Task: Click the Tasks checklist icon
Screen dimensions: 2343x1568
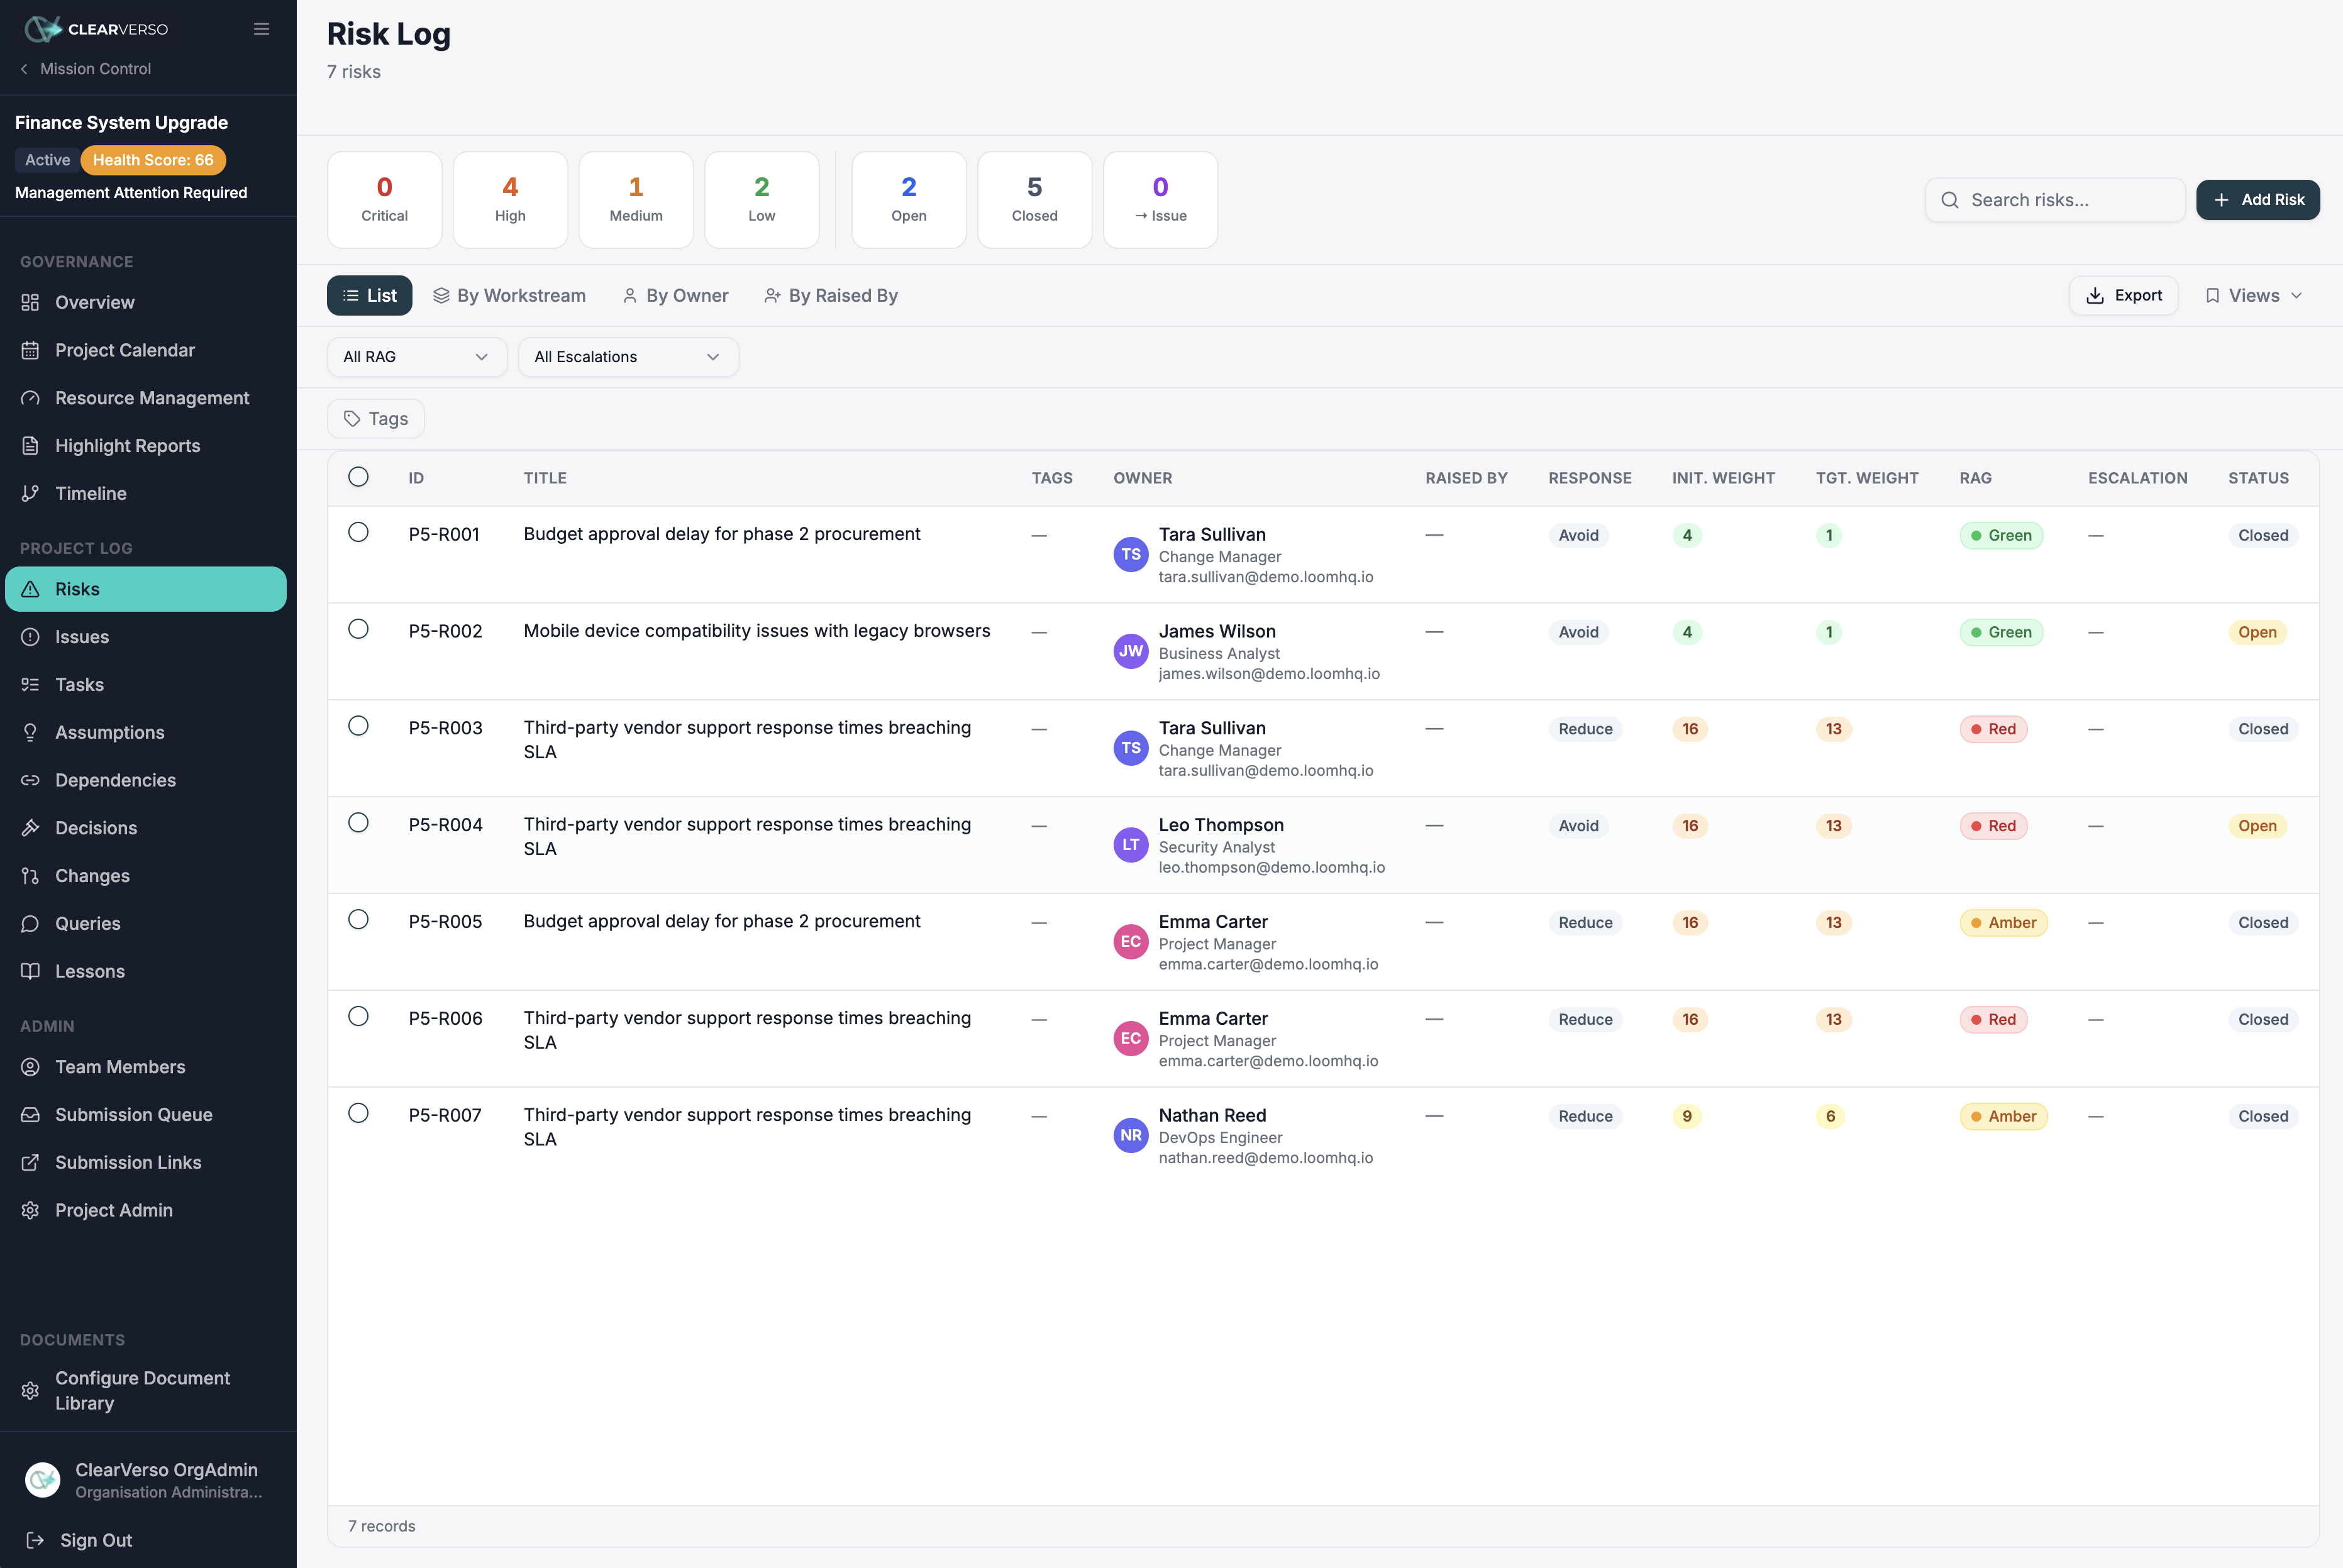Action: pos(30,685)
